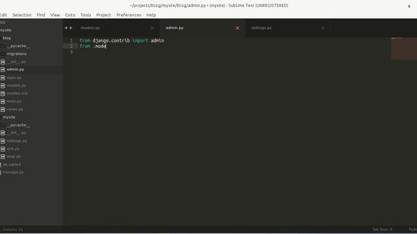Click the tab scroll left arrow
The image size is (417, 234).
pyautogui.click(x=66, y=28)
